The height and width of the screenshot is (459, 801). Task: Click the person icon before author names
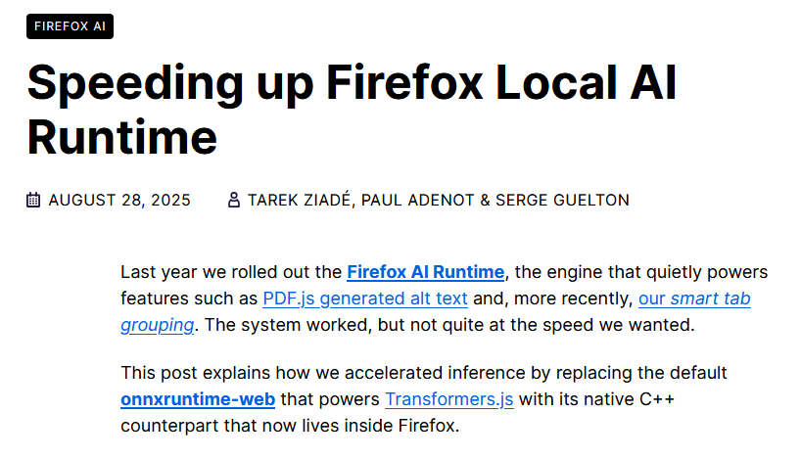pyautogui.click(x=233, y=200)
